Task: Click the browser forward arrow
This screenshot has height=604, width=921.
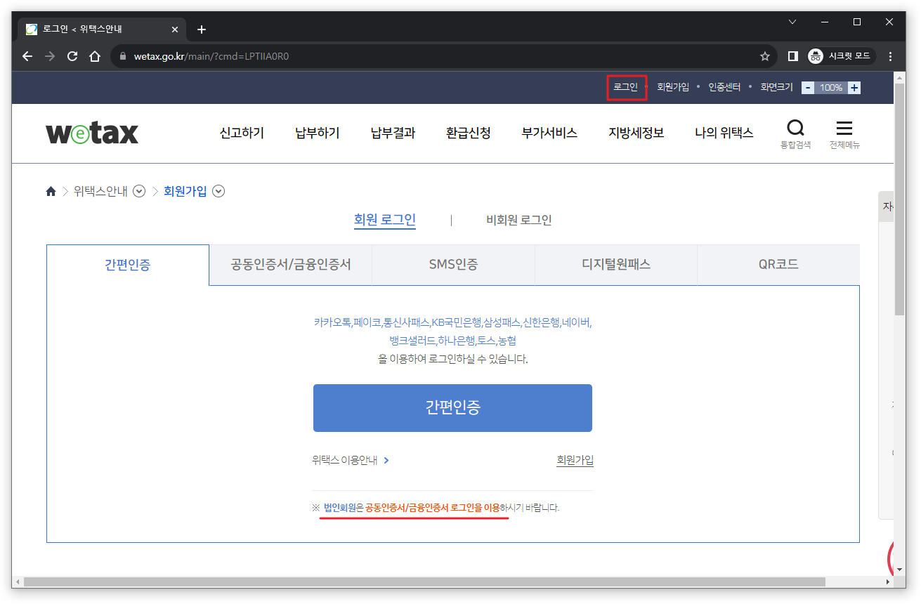Action: (x=50, y=56)
